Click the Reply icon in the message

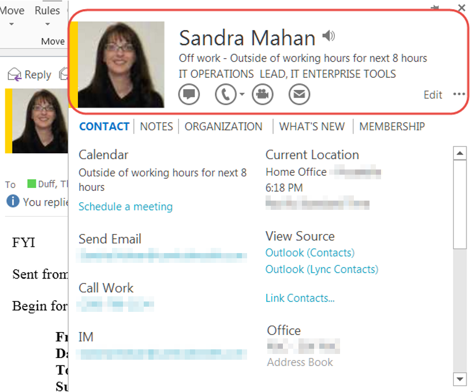click(14, 75)
